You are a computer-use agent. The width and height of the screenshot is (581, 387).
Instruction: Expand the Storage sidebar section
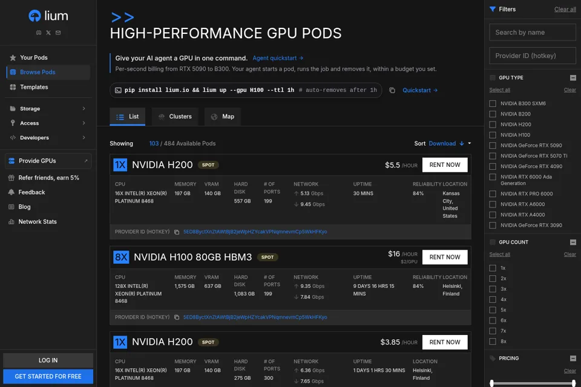(x=48, y=108)
